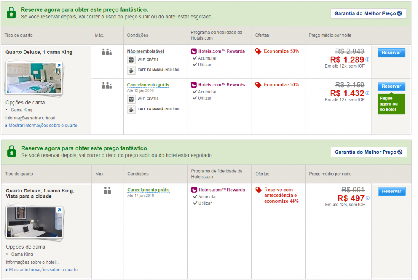
Task: Click the Wi-Fi icon in the non-refundable row
Action: pos(131,60)
